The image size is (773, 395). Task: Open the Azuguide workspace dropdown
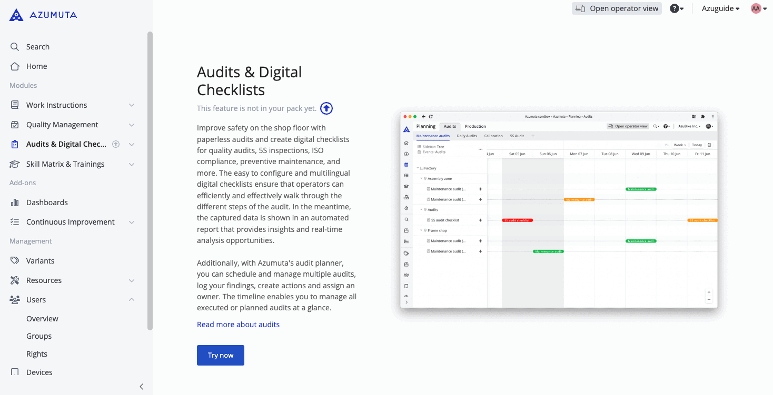(x=720, y=8)
